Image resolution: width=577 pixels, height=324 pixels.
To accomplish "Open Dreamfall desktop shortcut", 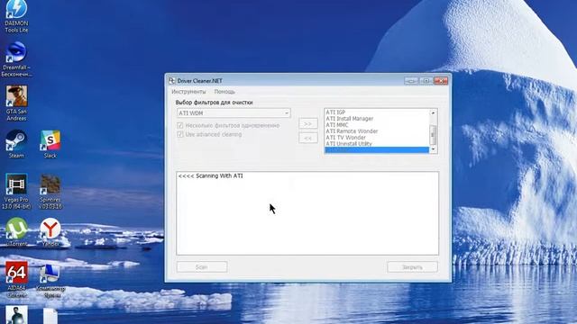I will [x=16, y=58].
